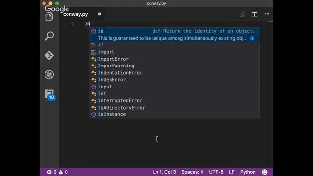
Task: Choose the 'isinstance' suggestion
Action: (x=175, y=114)
